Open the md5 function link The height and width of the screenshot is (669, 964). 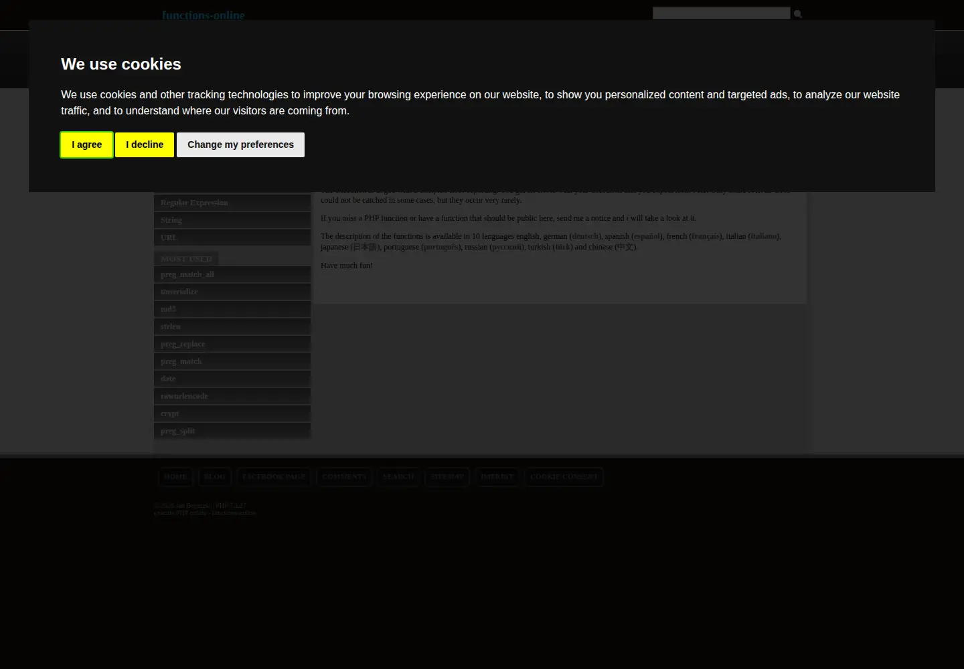[232, 309]
